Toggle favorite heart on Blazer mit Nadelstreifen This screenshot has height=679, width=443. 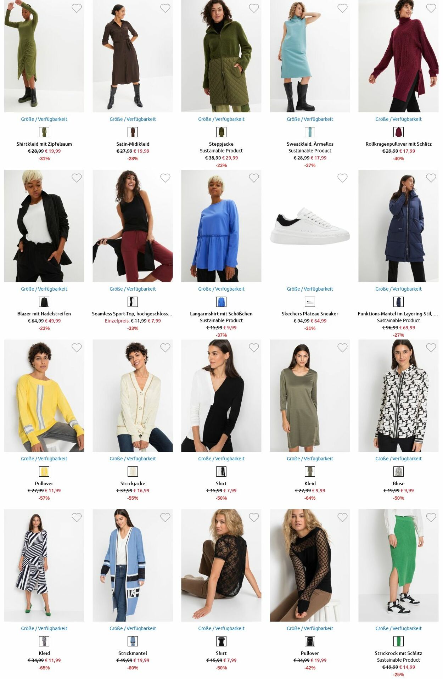pyautogui.click(x=77, y=178)
